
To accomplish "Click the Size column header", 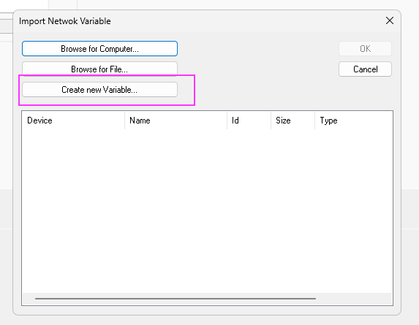I will pyautogui.click(x=293, y=121).
